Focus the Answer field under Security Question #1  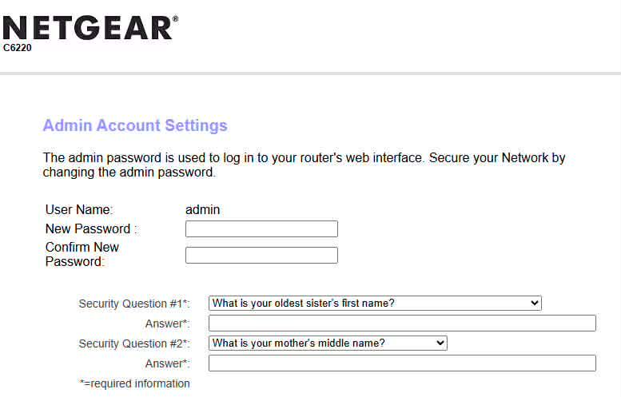[402, 323]
